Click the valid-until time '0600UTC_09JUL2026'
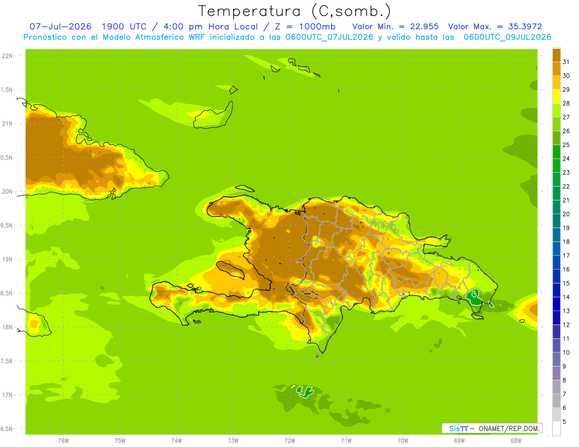The height and width of the screenshot is (447, 579). point(508,37)
